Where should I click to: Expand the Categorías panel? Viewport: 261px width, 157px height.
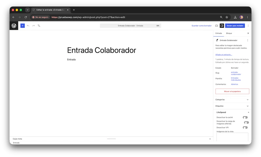(x=232, y=99)
